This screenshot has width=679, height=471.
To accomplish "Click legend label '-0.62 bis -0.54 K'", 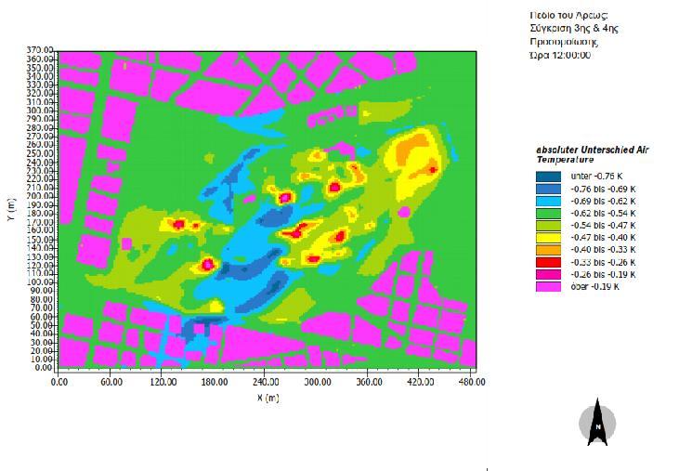I will tap(603, 214).
